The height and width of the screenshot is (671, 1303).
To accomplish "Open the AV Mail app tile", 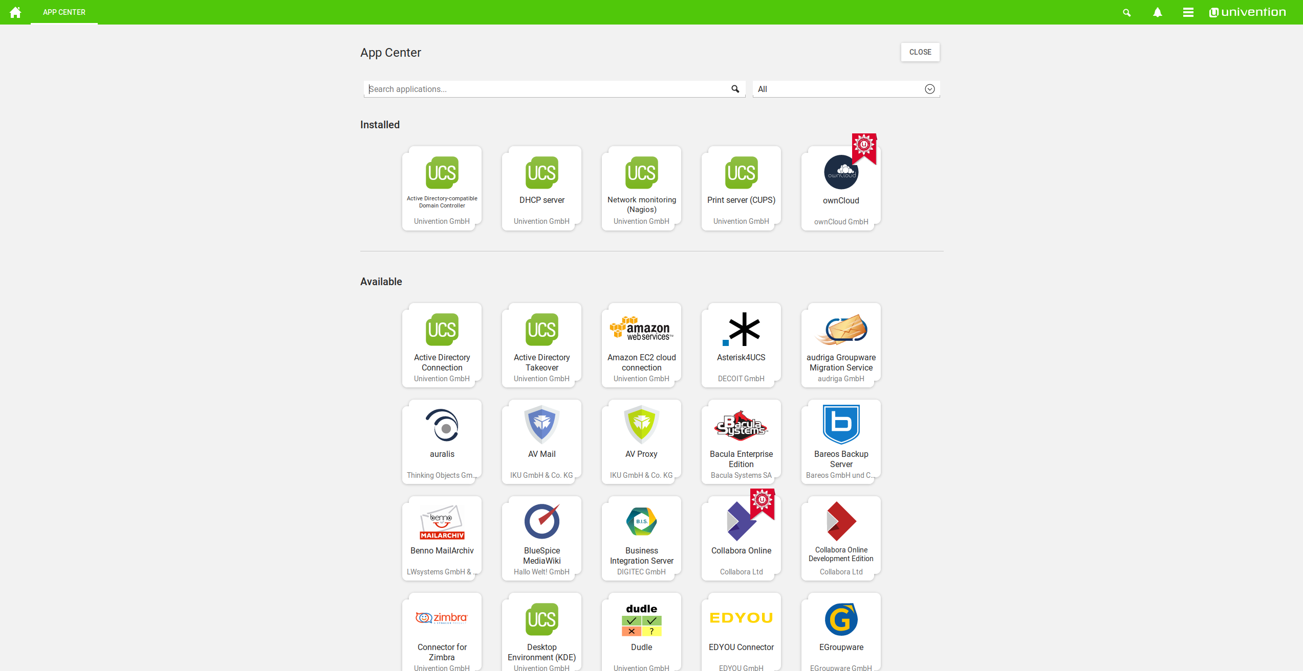I will (x=541, y=441).
